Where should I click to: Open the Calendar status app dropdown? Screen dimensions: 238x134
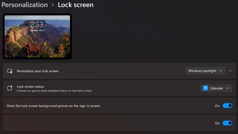tap(216, 88)
